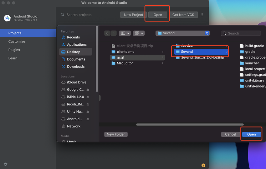Click the notifications badge showing 2
266x169 pixels.
[x=203, y=165]
